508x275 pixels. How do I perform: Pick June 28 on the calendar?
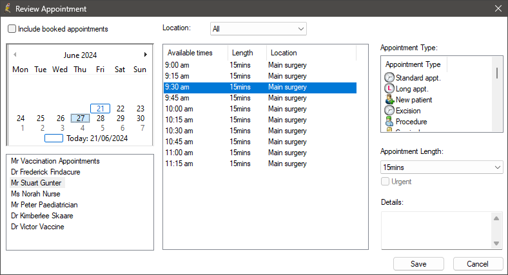101,119
